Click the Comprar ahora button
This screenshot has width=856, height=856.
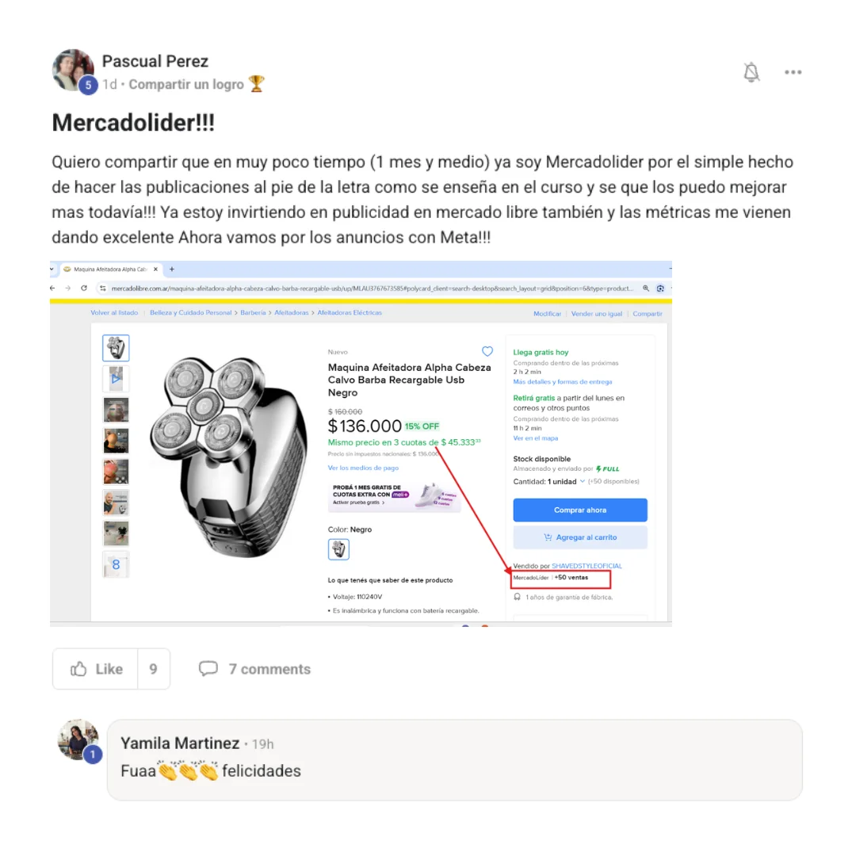579,510
